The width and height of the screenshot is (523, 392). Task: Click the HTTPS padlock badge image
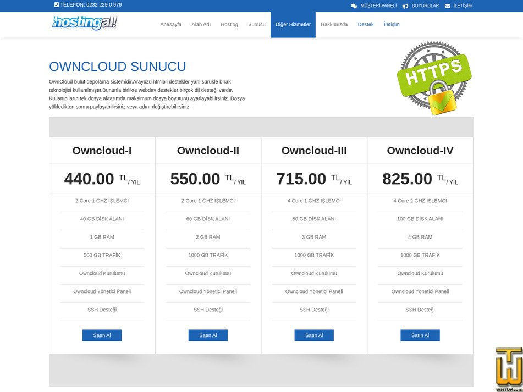[434, 78]
